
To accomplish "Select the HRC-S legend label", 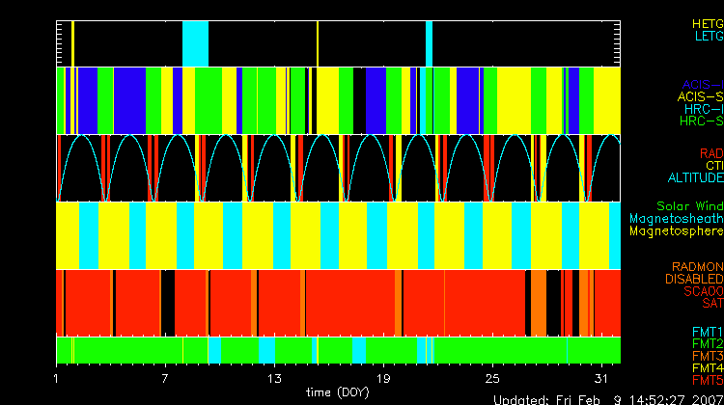I will pos(700,122).
